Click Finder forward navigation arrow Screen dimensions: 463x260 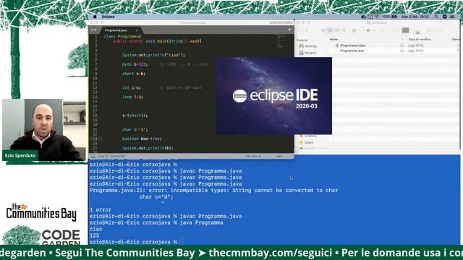coord(307,30)
